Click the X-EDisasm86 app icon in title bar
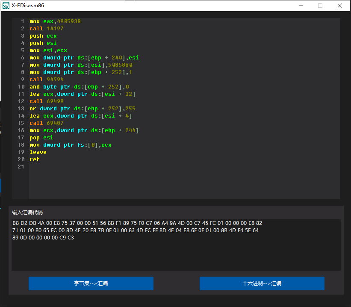 [6, 6]
